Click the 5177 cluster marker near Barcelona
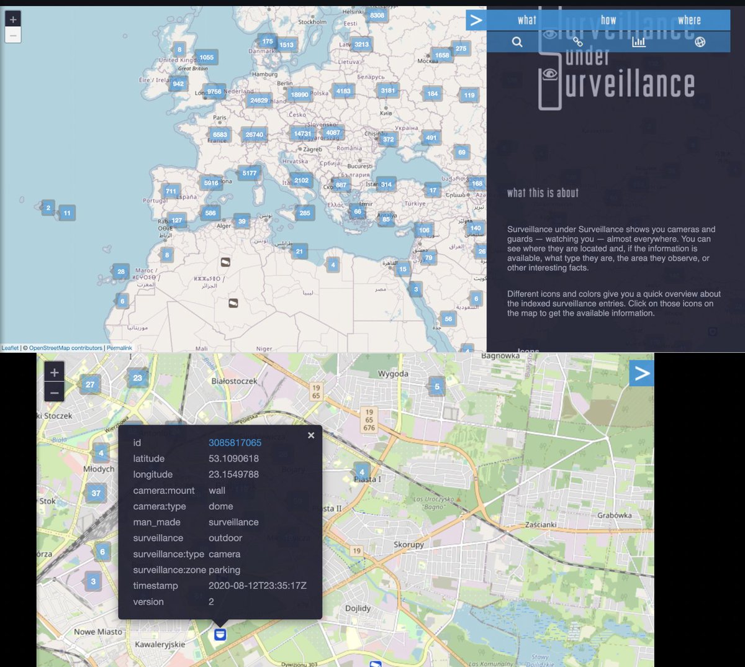745x667 pixels. [248, 173]
